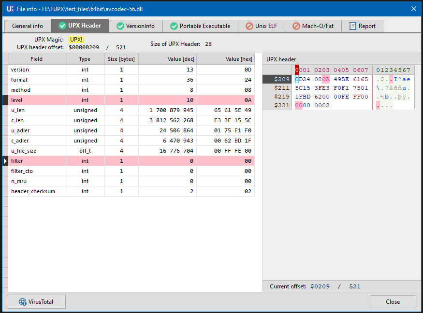Click the red prohibited icon on Unix ELF tab
This screenshot has width=423, height=313.
coord(249,26)
